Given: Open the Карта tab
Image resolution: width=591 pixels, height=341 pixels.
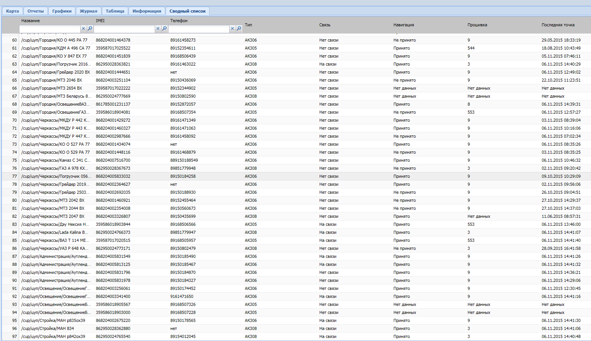Looking at the screenshot, I should 13,11.
